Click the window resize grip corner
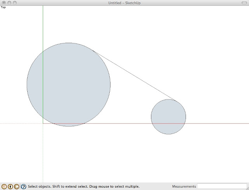This screenshot has width=249, height=190. pos(247,188)
